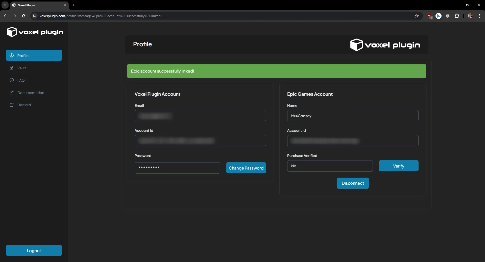This screenshot has width=485, height=262.
Task: Click the Documentation external link icon
Action: coord(12,93)
